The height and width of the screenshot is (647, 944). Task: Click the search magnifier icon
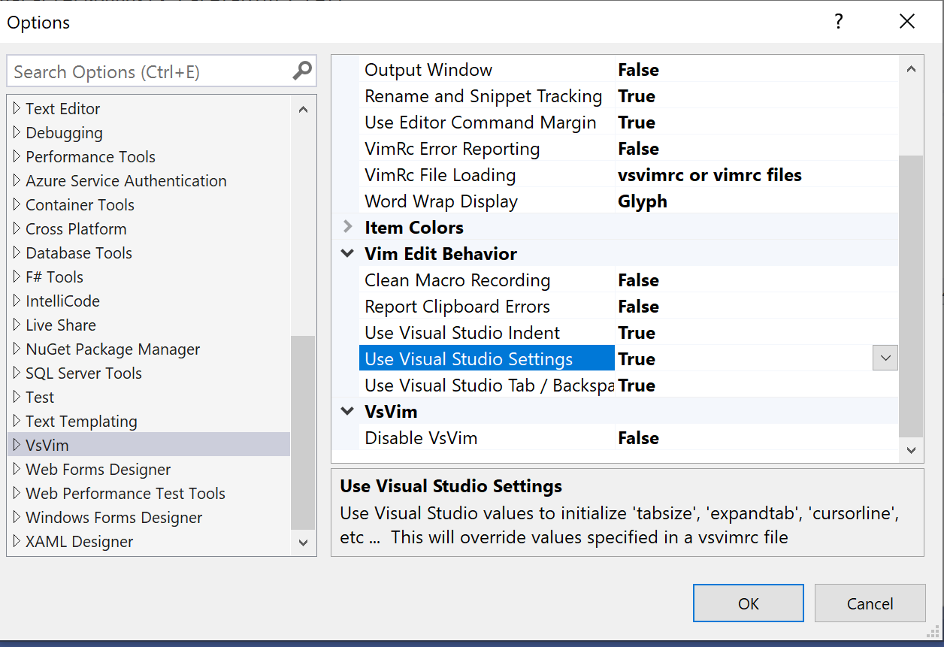(x=303, y=70)
